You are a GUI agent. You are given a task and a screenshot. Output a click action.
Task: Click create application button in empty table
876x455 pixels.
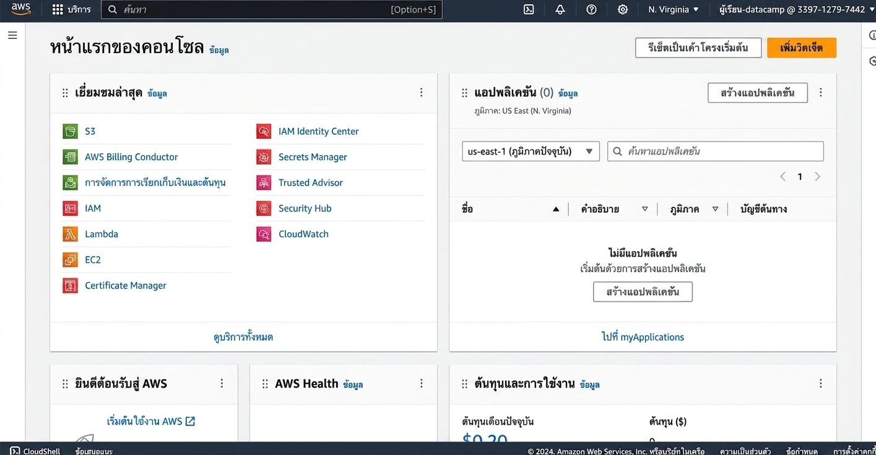643,292
